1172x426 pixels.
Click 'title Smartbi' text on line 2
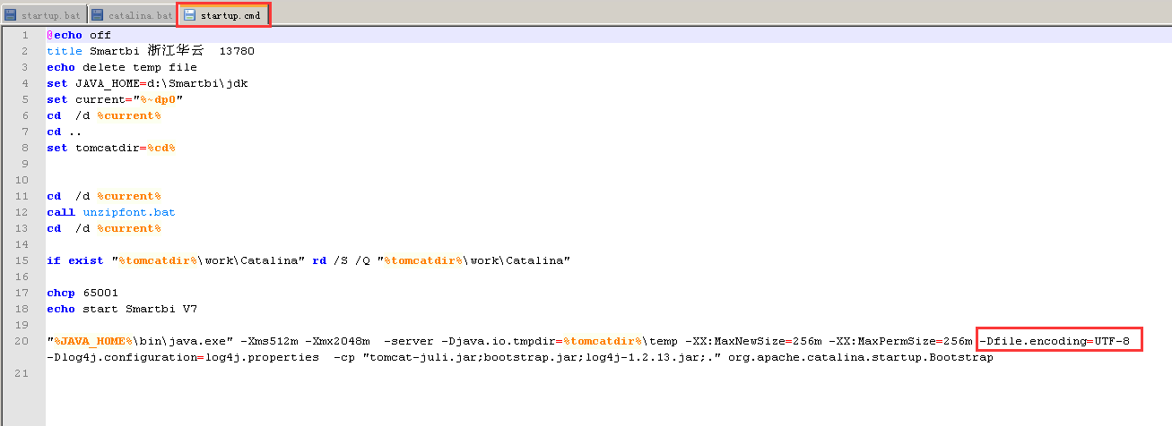[93, 51]
